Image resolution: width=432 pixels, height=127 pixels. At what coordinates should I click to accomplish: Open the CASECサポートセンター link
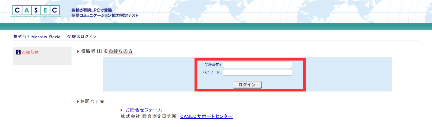(206, 116)
